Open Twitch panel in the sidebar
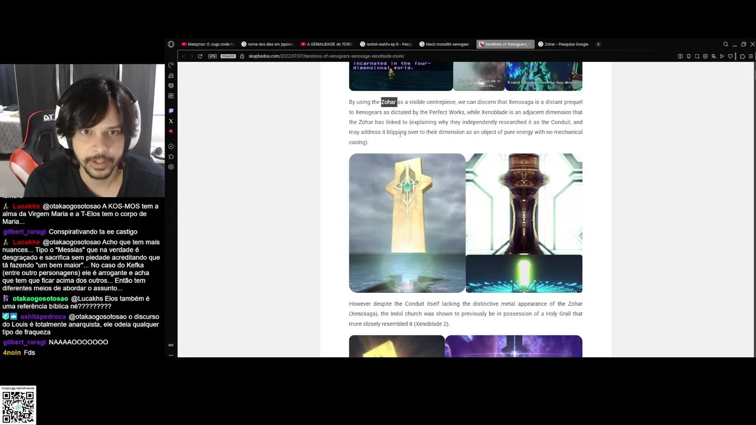 (171, 110)
